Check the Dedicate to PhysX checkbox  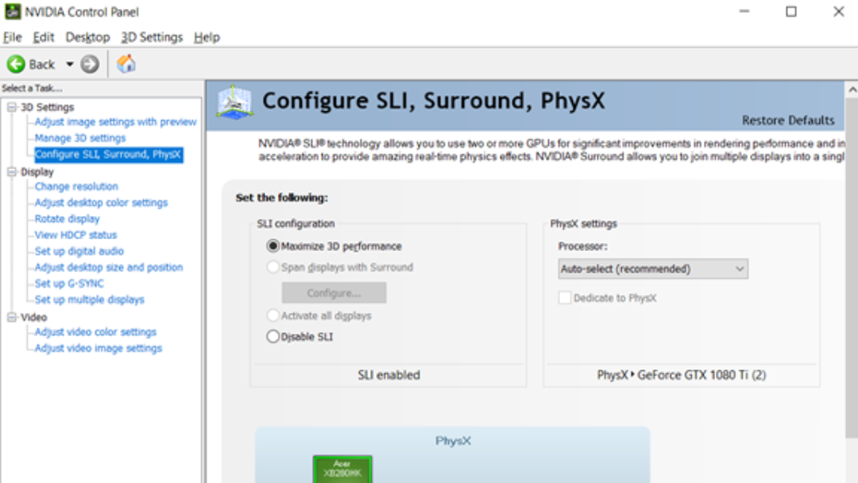(565, 298)
